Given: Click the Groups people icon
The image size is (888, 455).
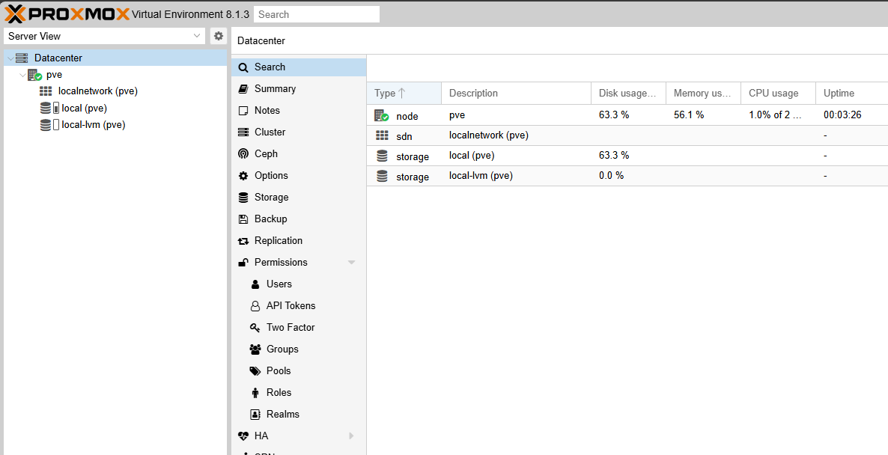Looking at the screenshot, I should 255,349.
